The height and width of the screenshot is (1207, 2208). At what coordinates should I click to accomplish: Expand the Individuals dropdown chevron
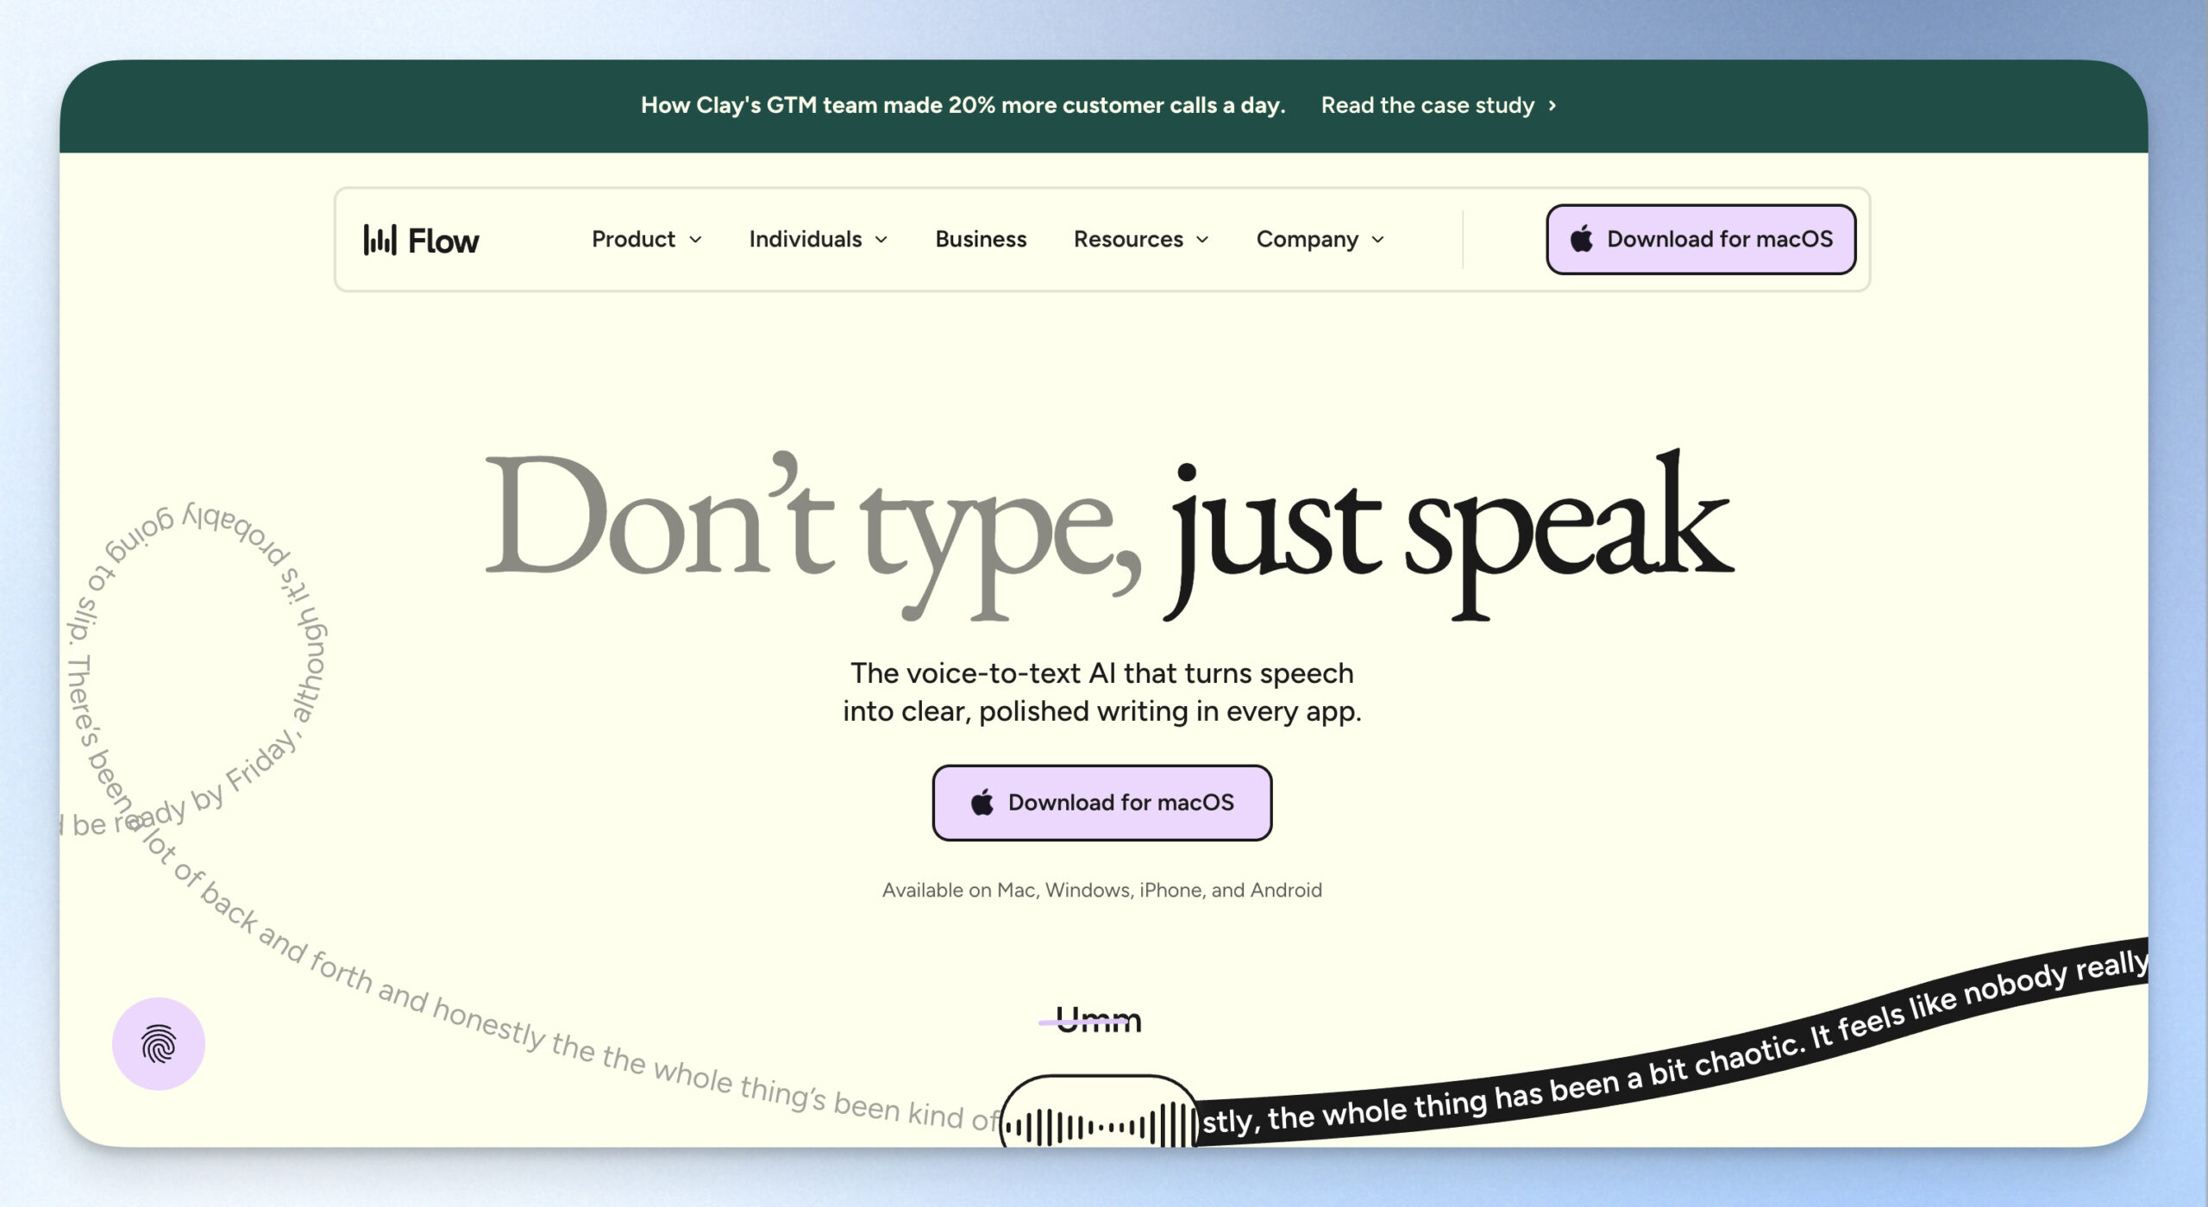(881, 240)
